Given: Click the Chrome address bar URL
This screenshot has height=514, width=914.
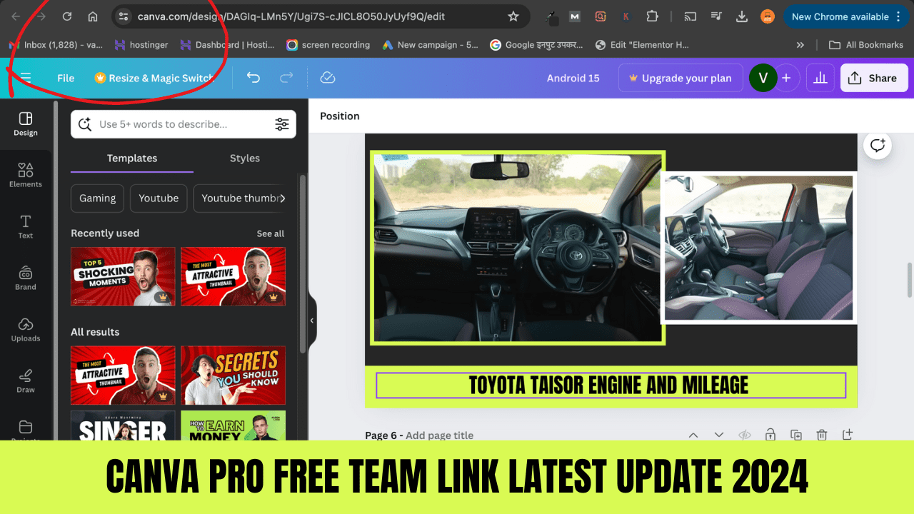Looking at the screenshot, I should point(291,16).
